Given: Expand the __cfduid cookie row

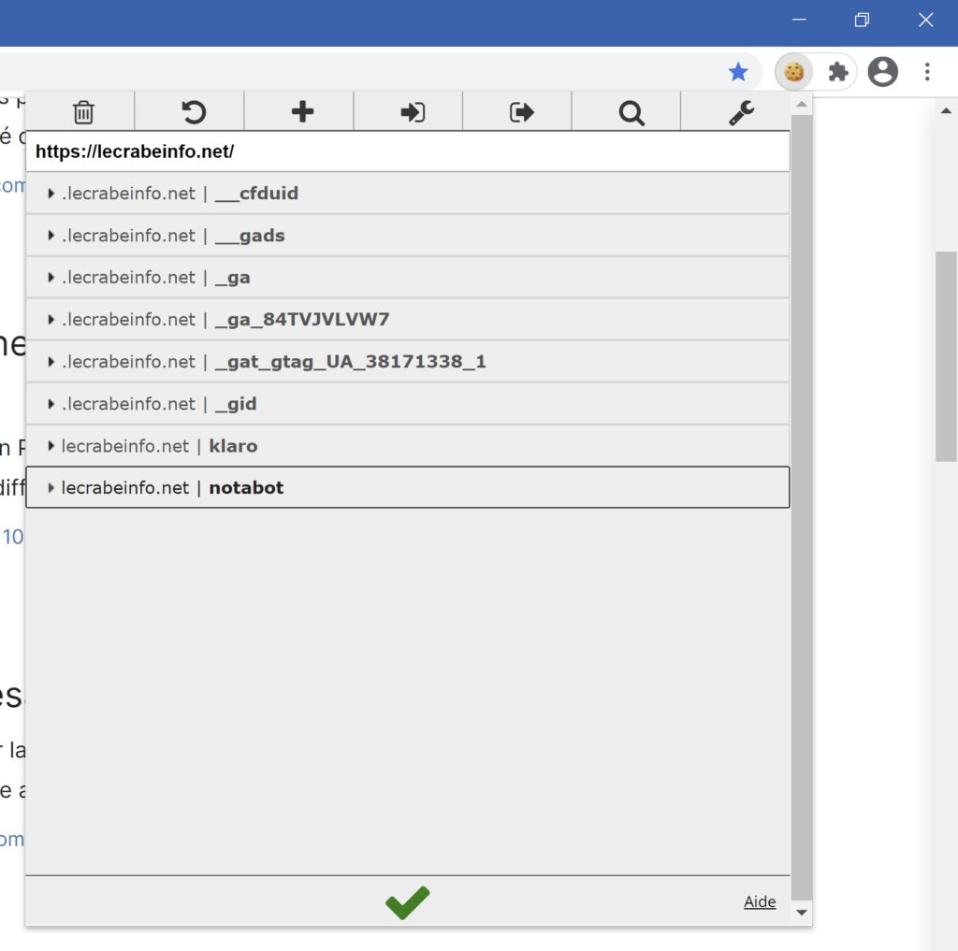Looking at the screenshot, I should click(x=408, y=194).
